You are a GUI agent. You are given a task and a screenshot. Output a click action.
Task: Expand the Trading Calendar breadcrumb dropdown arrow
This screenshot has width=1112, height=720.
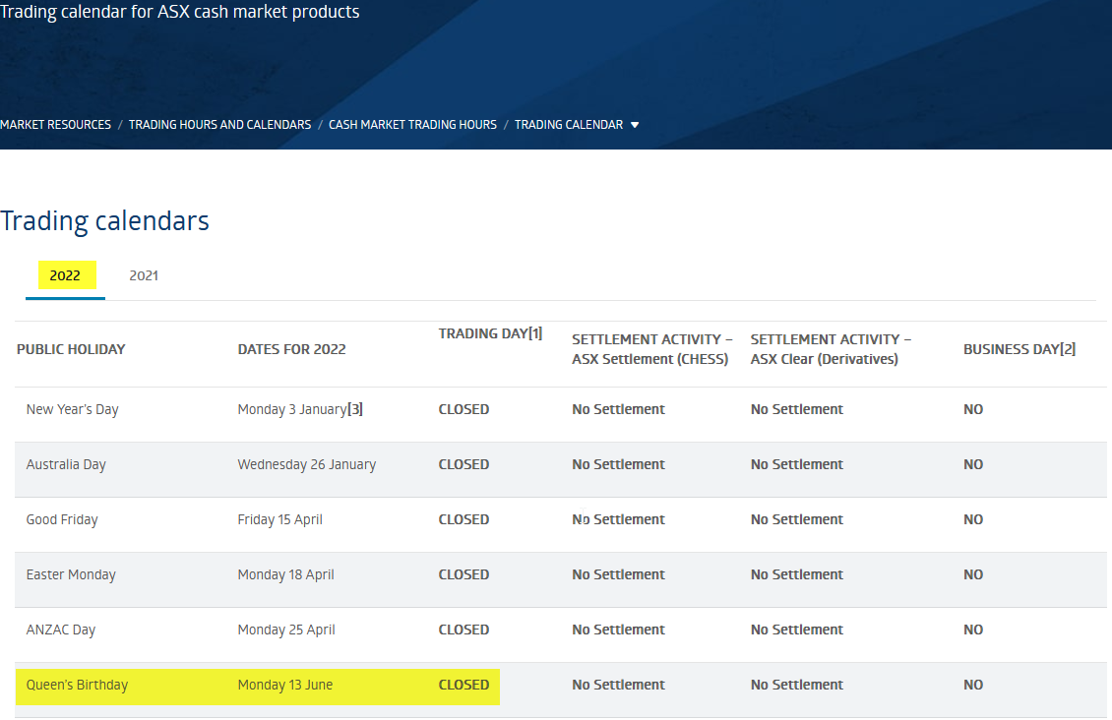pyautogui.click(x=635, y=125)
